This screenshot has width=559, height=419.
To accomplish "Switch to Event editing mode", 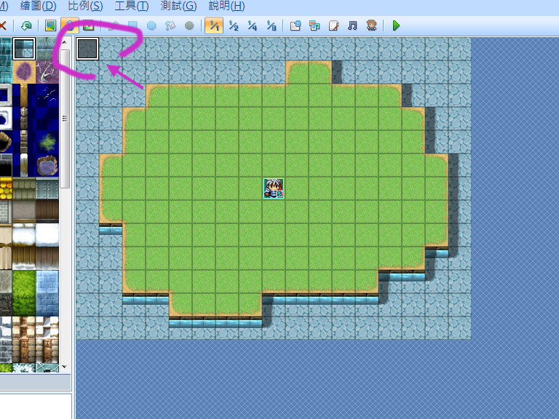I will pos(70,25).
